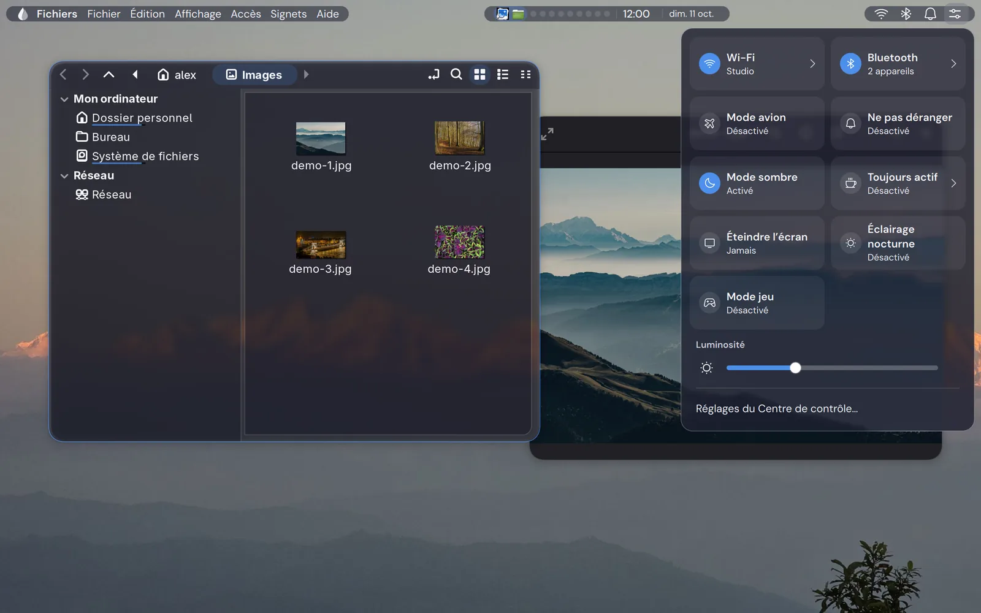The width and height of the screenshot is (981, 613).
Task: Click control center sliders icon
Action: 955,13
